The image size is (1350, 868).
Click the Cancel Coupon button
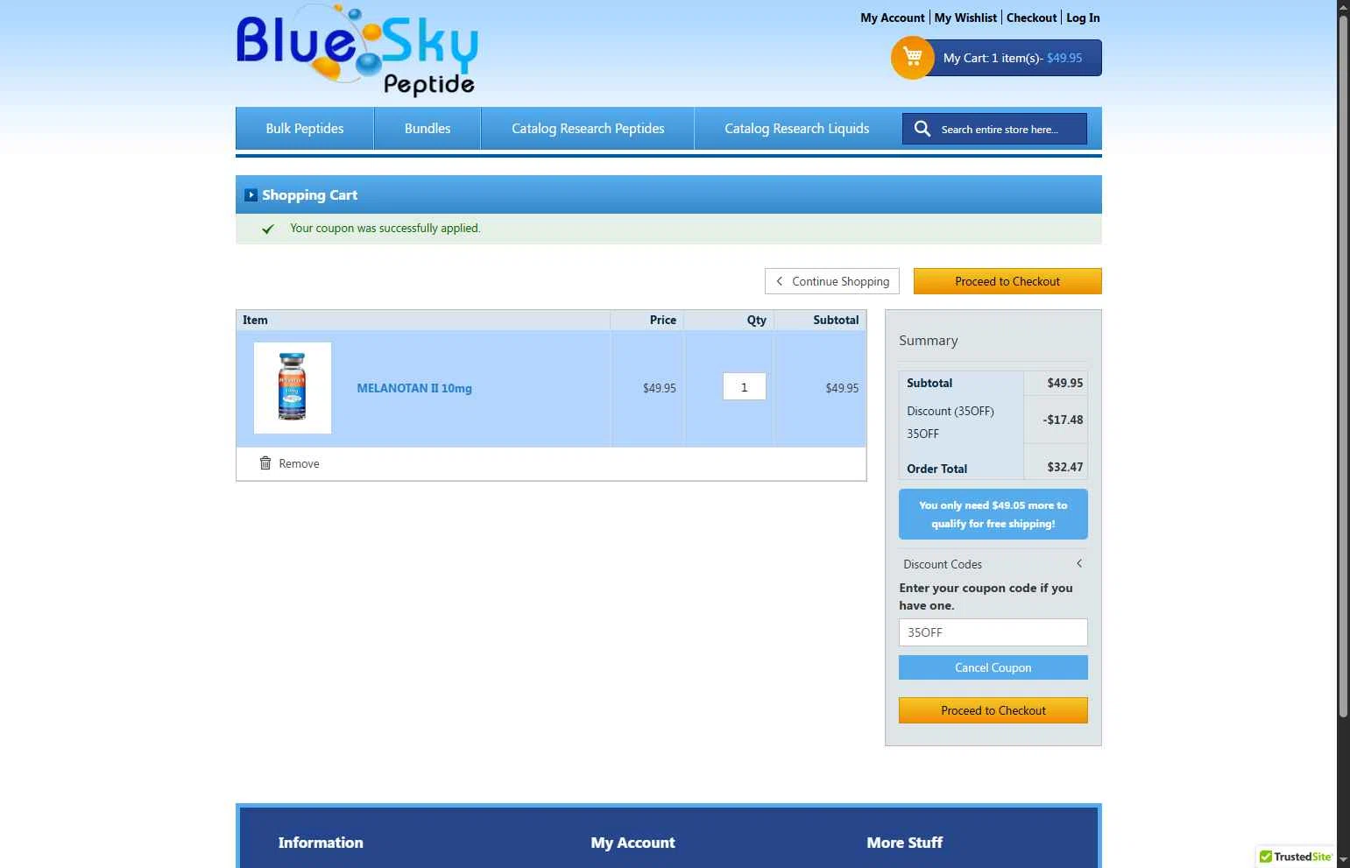pyautogui.click(x=993, y=667)
